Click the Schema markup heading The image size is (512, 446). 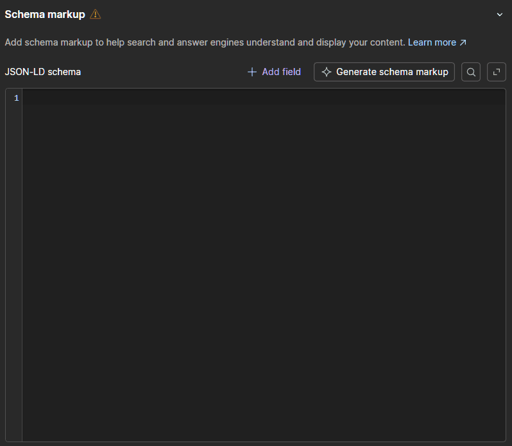pyautogui.click(x=45, y=14)
